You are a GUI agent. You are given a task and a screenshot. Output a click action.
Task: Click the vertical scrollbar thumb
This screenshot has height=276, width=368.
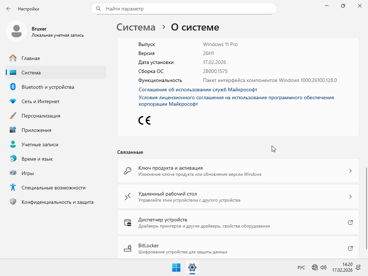tap(366, 208)
